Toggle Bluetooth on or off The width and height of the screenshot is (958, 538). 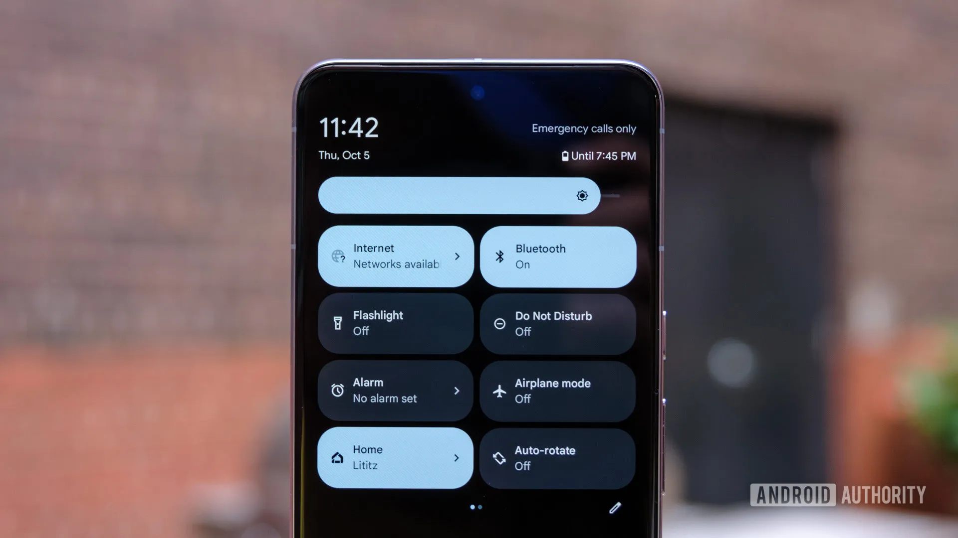point(558,256)
